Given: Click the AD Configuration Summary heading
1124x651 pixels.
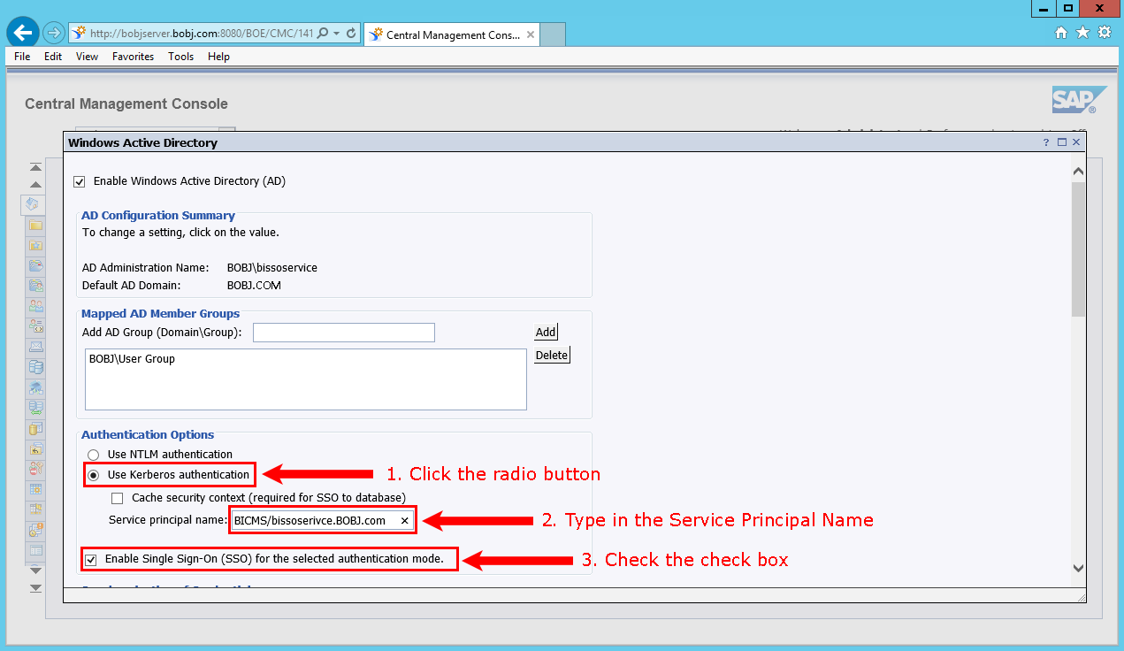Looking at the screenshot, I should click(x=158, y=216).
